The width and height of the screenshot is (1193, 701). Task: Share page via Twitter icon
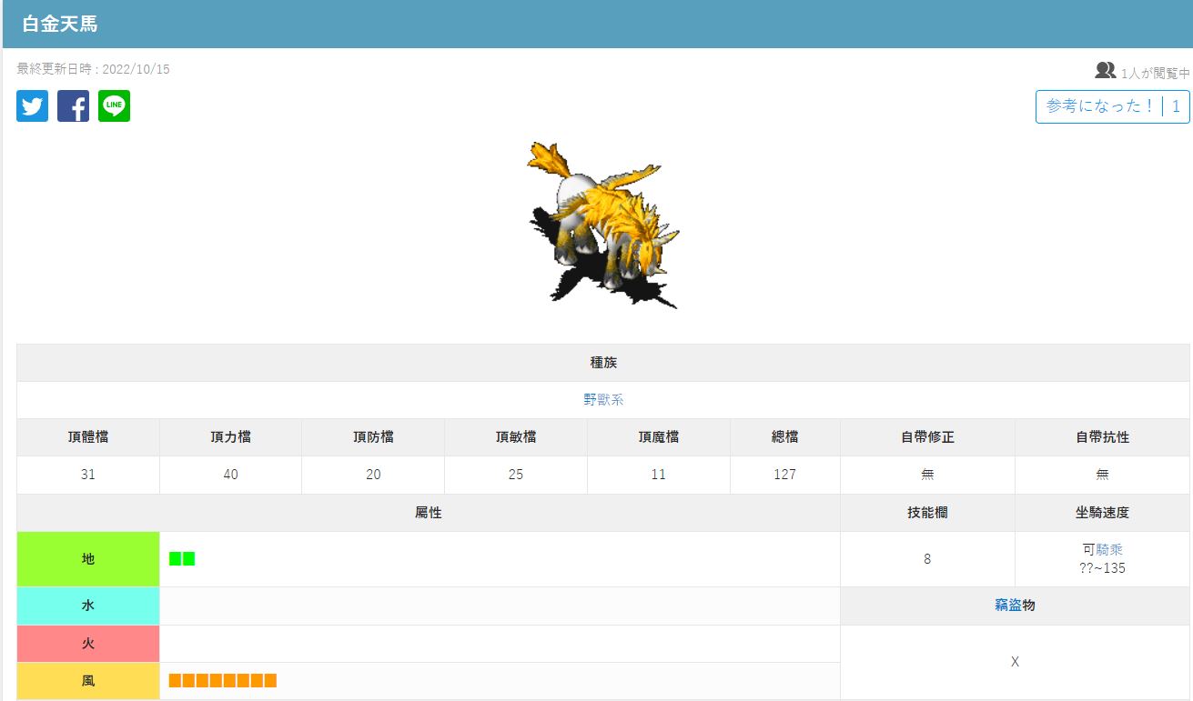(x=32, y=106)
